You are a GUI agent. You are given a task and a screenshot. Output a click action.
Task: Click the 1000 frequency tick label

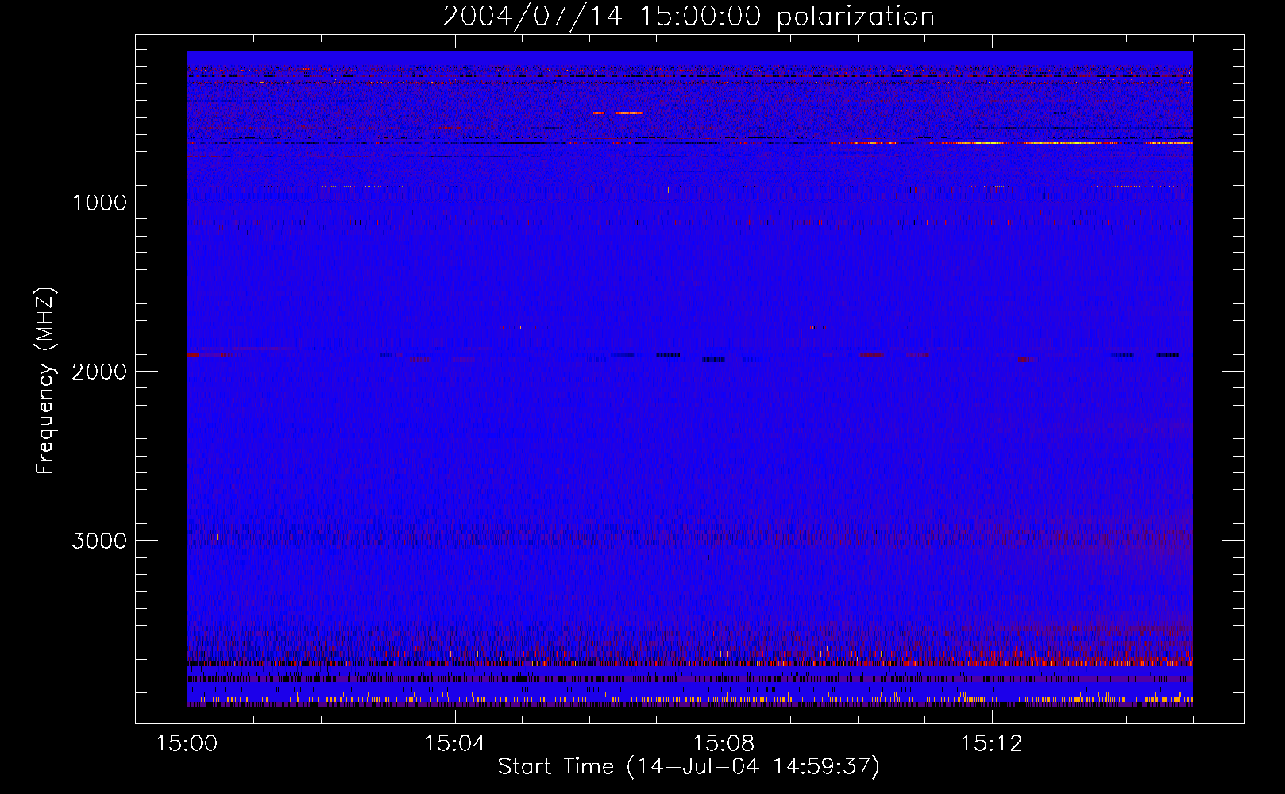[x=99, y=202]
